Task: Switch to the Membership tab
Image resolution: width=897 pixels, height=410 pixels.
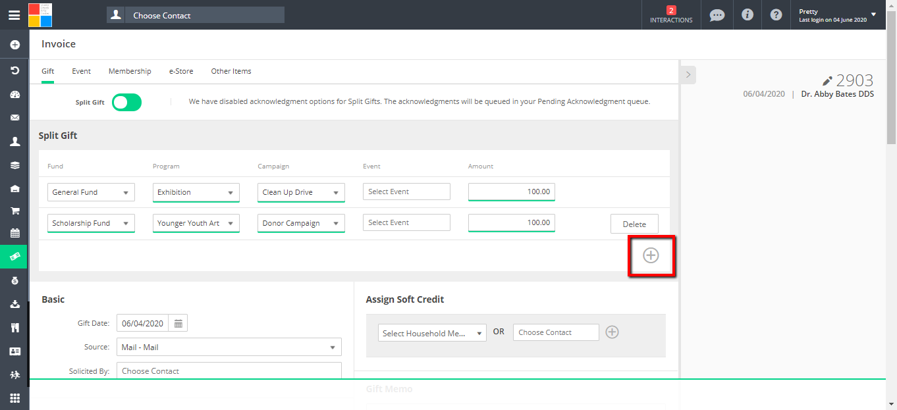Action: point(130,71)
